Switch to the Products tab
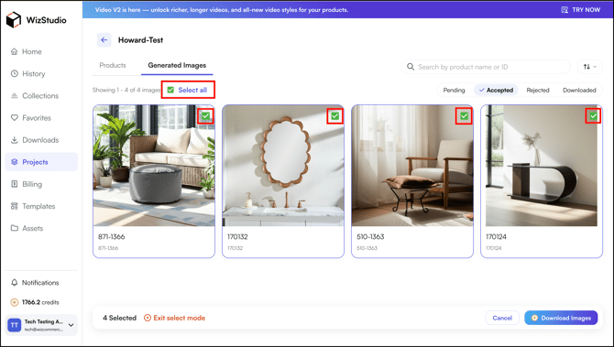614x347 pixels. coord(113,65)
